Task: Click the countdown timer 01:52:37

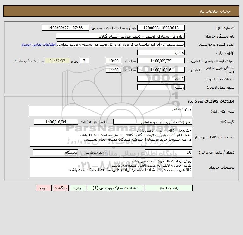Action: [x=57, y=61]
